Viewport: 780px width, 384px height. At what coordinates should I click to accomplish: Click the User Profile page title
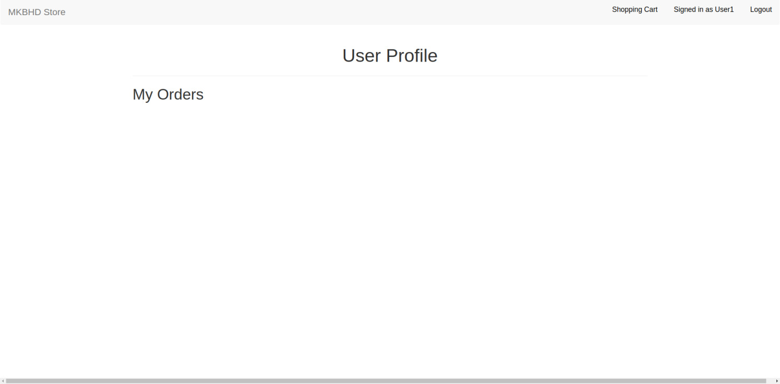pyautogui.click(x=389, y=55)
